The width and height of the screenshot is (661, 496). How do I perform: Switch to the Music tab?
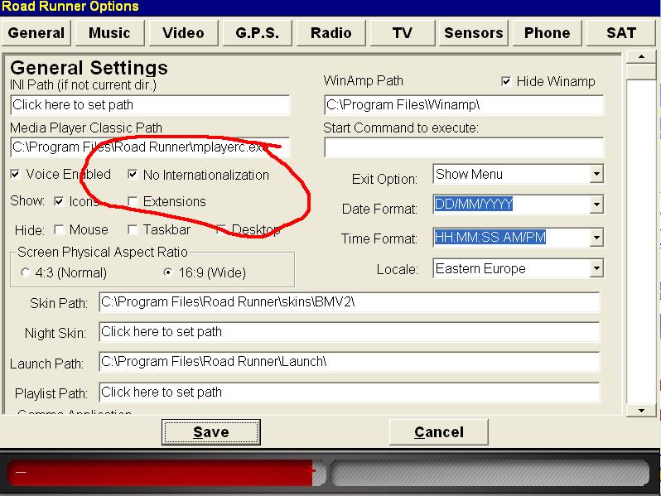109,33
